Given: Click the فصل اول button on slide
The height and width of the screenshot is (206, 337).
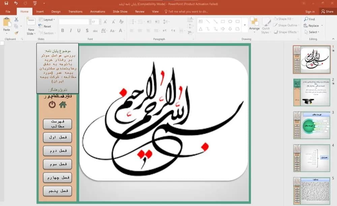Looking at the screenshot, I should pyautogui.click(x=57, y=138).
